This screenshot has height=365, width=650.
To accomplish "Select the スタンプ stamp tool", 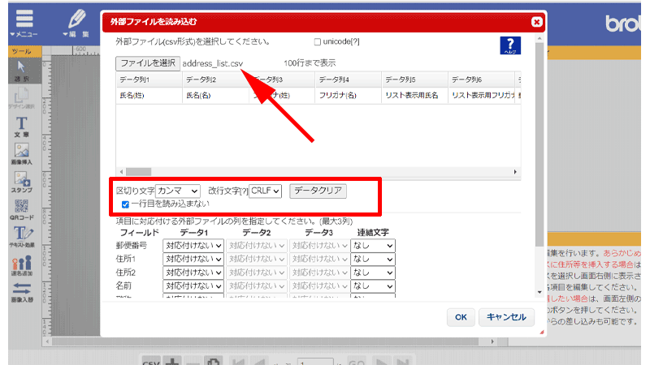I will point(22,182).
